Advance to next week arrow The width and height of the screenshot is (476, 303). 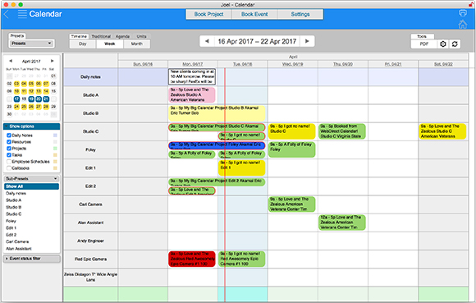[x=307, y=41]
